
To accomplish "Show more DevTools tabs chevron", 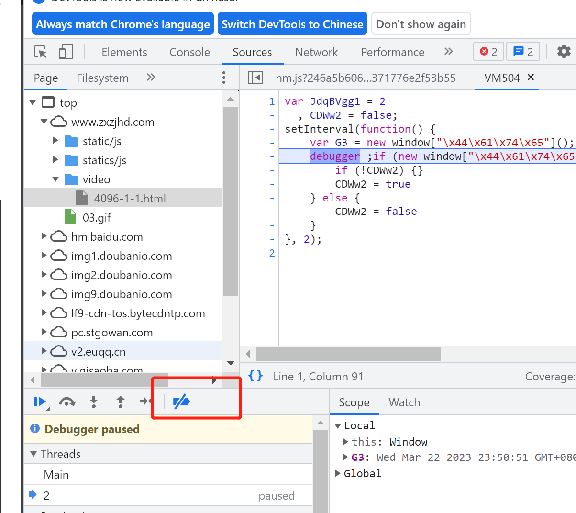I will click(448, 51).
